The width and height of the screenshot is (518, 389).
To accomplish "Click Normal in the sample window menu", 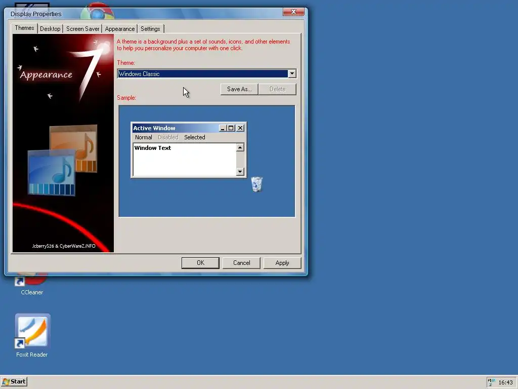I will 143,137.
